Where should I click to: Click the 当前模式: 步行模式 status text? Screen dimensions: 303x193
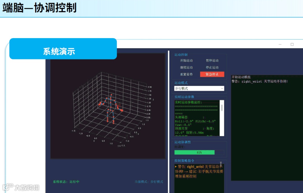coord(149,181)
